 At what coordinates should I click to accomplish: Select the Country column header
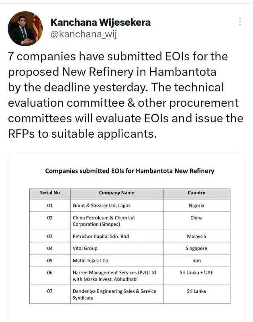click(x=197, y=194)
